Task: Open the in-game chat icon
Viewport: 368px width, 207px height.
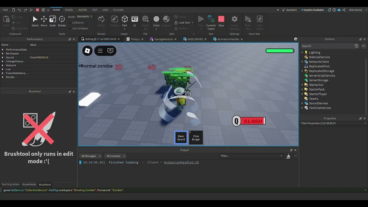Action: pos(110,51)
